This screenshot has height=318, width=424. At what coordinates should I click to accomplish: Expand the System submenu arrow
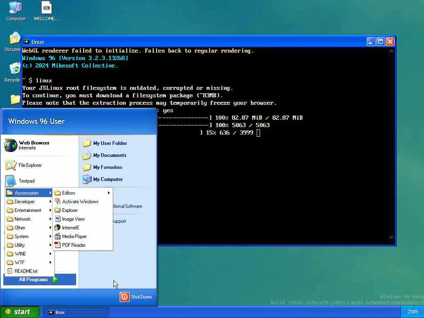(x=50, y=236)
